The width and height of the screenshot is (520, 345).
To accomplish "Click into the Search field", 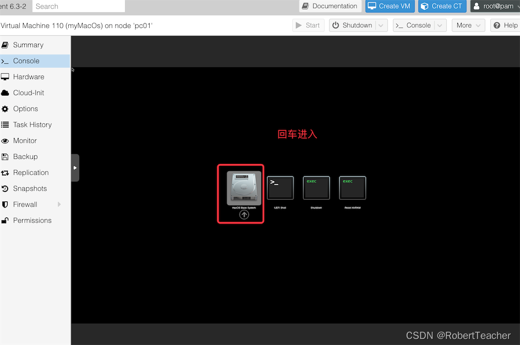I will [x=78, y=6].
